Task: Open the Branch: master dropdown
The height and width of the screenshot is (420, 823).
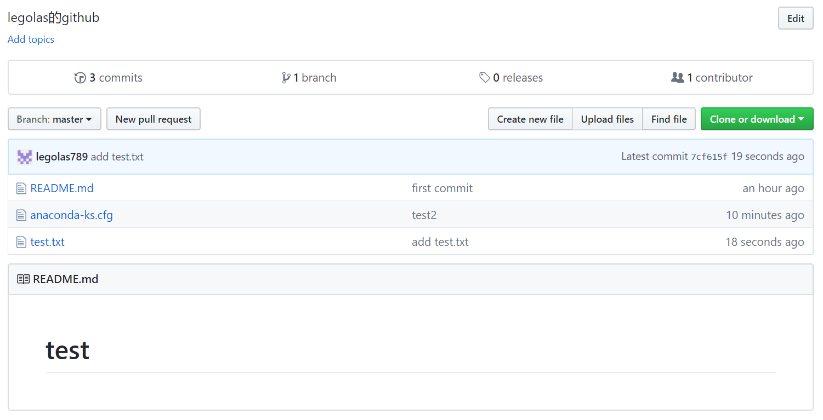Action: tap(54, 119)
